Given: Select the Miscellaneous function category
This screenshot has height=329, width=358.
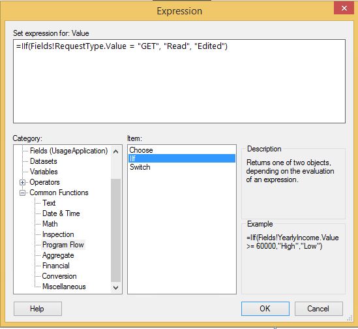Looking at the screenshot, I should tap(64, 287).
